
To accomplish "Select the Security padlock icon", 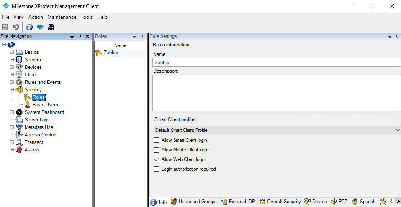I will (19, 90).
